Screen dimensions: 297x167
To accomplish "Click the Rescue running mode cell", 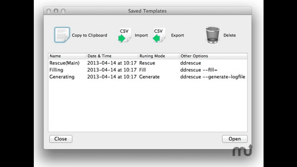I will [147, 63].
